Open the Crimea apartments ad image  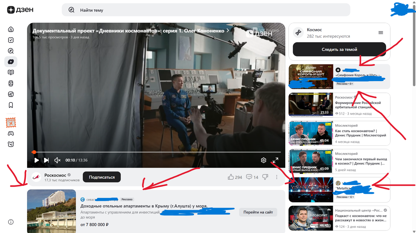51,211
